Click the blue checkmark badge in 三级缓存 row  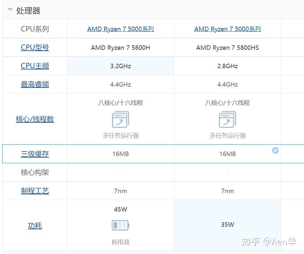(x=275, y=150)
